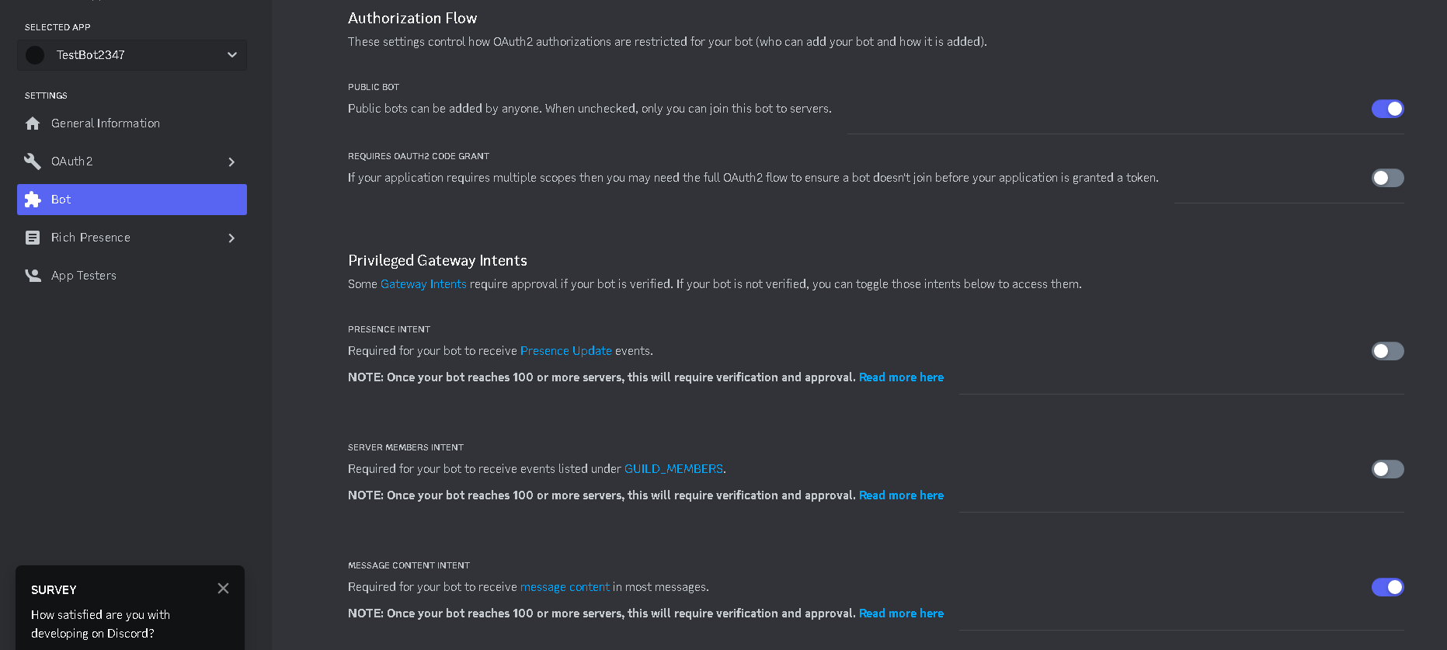Open the Gateway Intents link
This screenshot has height=650, width=1447.
click(x=423, y=283)
